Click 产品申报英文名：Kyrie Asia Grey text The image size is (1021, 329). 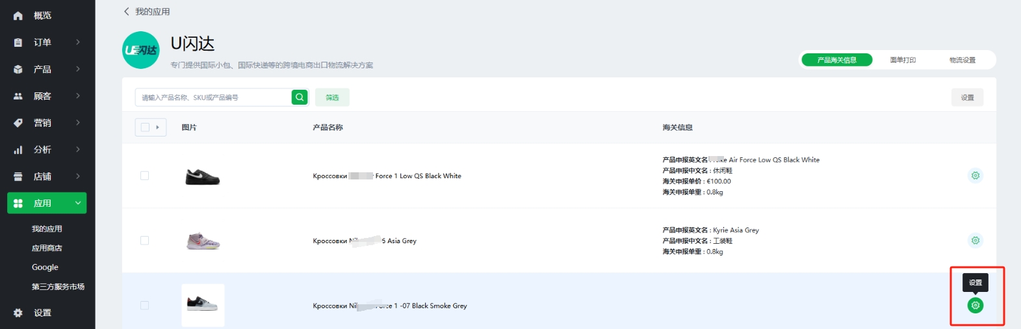click(710, 230)
